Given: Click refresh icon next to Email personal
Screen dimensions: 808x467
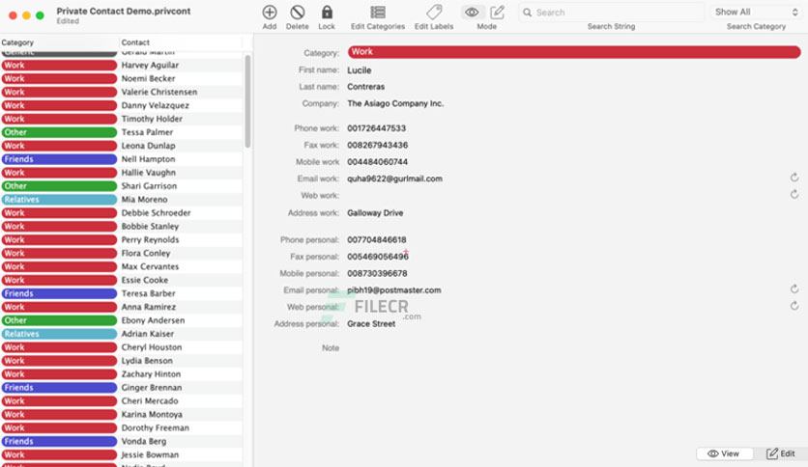Looking at the screenshot, I should pyautogui.click(x=794, y=289).
